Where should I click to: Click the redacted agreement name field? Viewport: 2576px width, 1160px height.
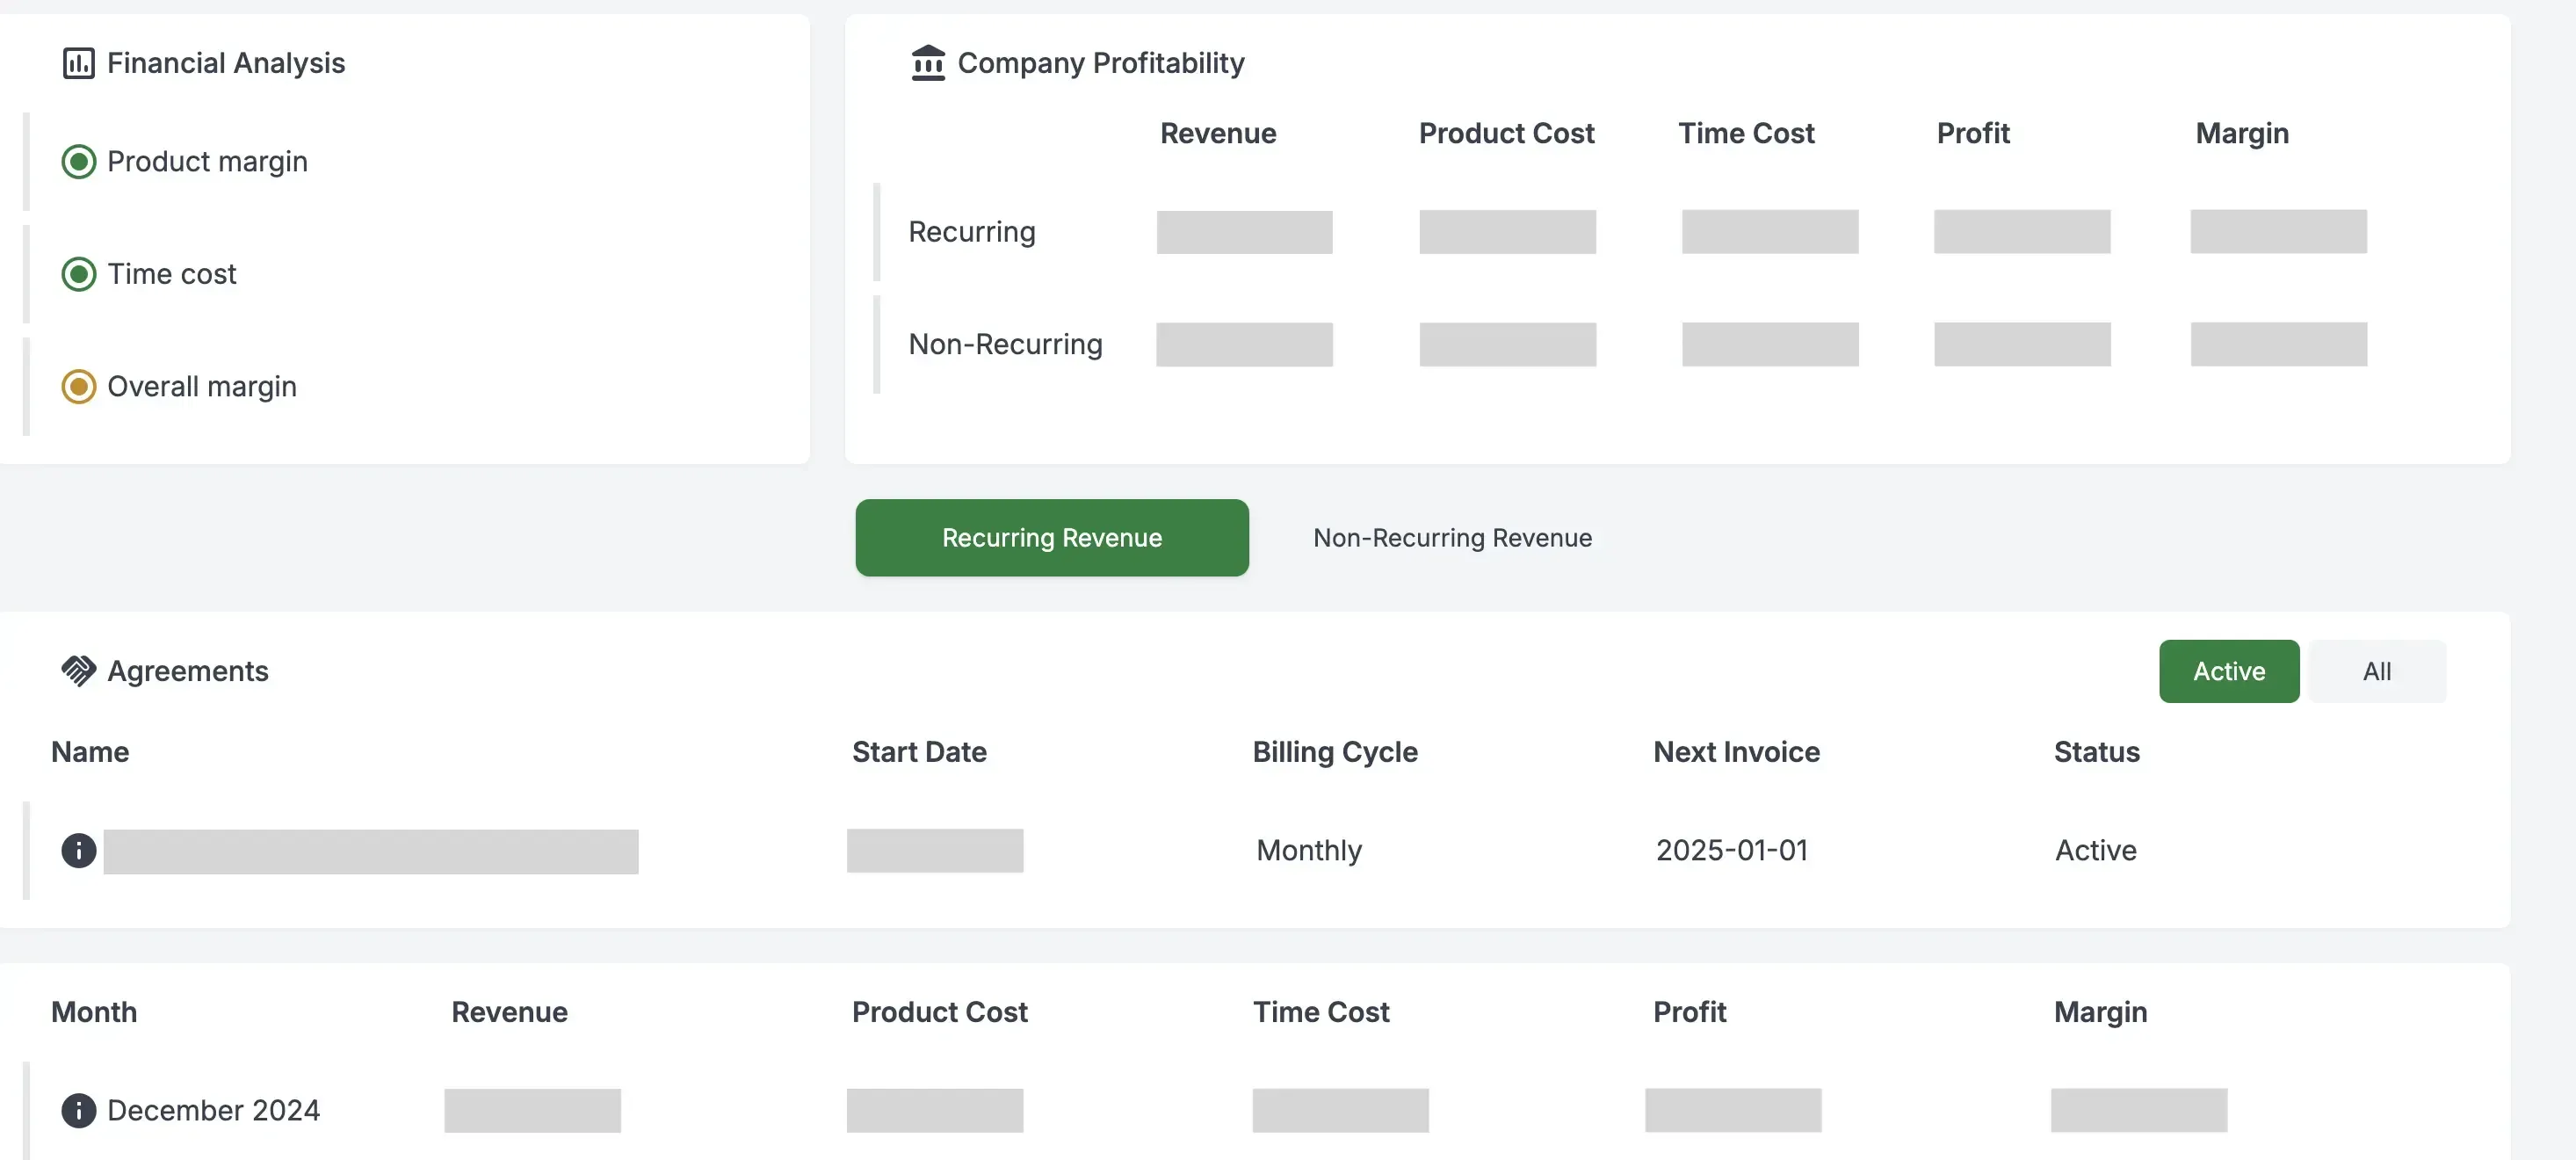371,852
